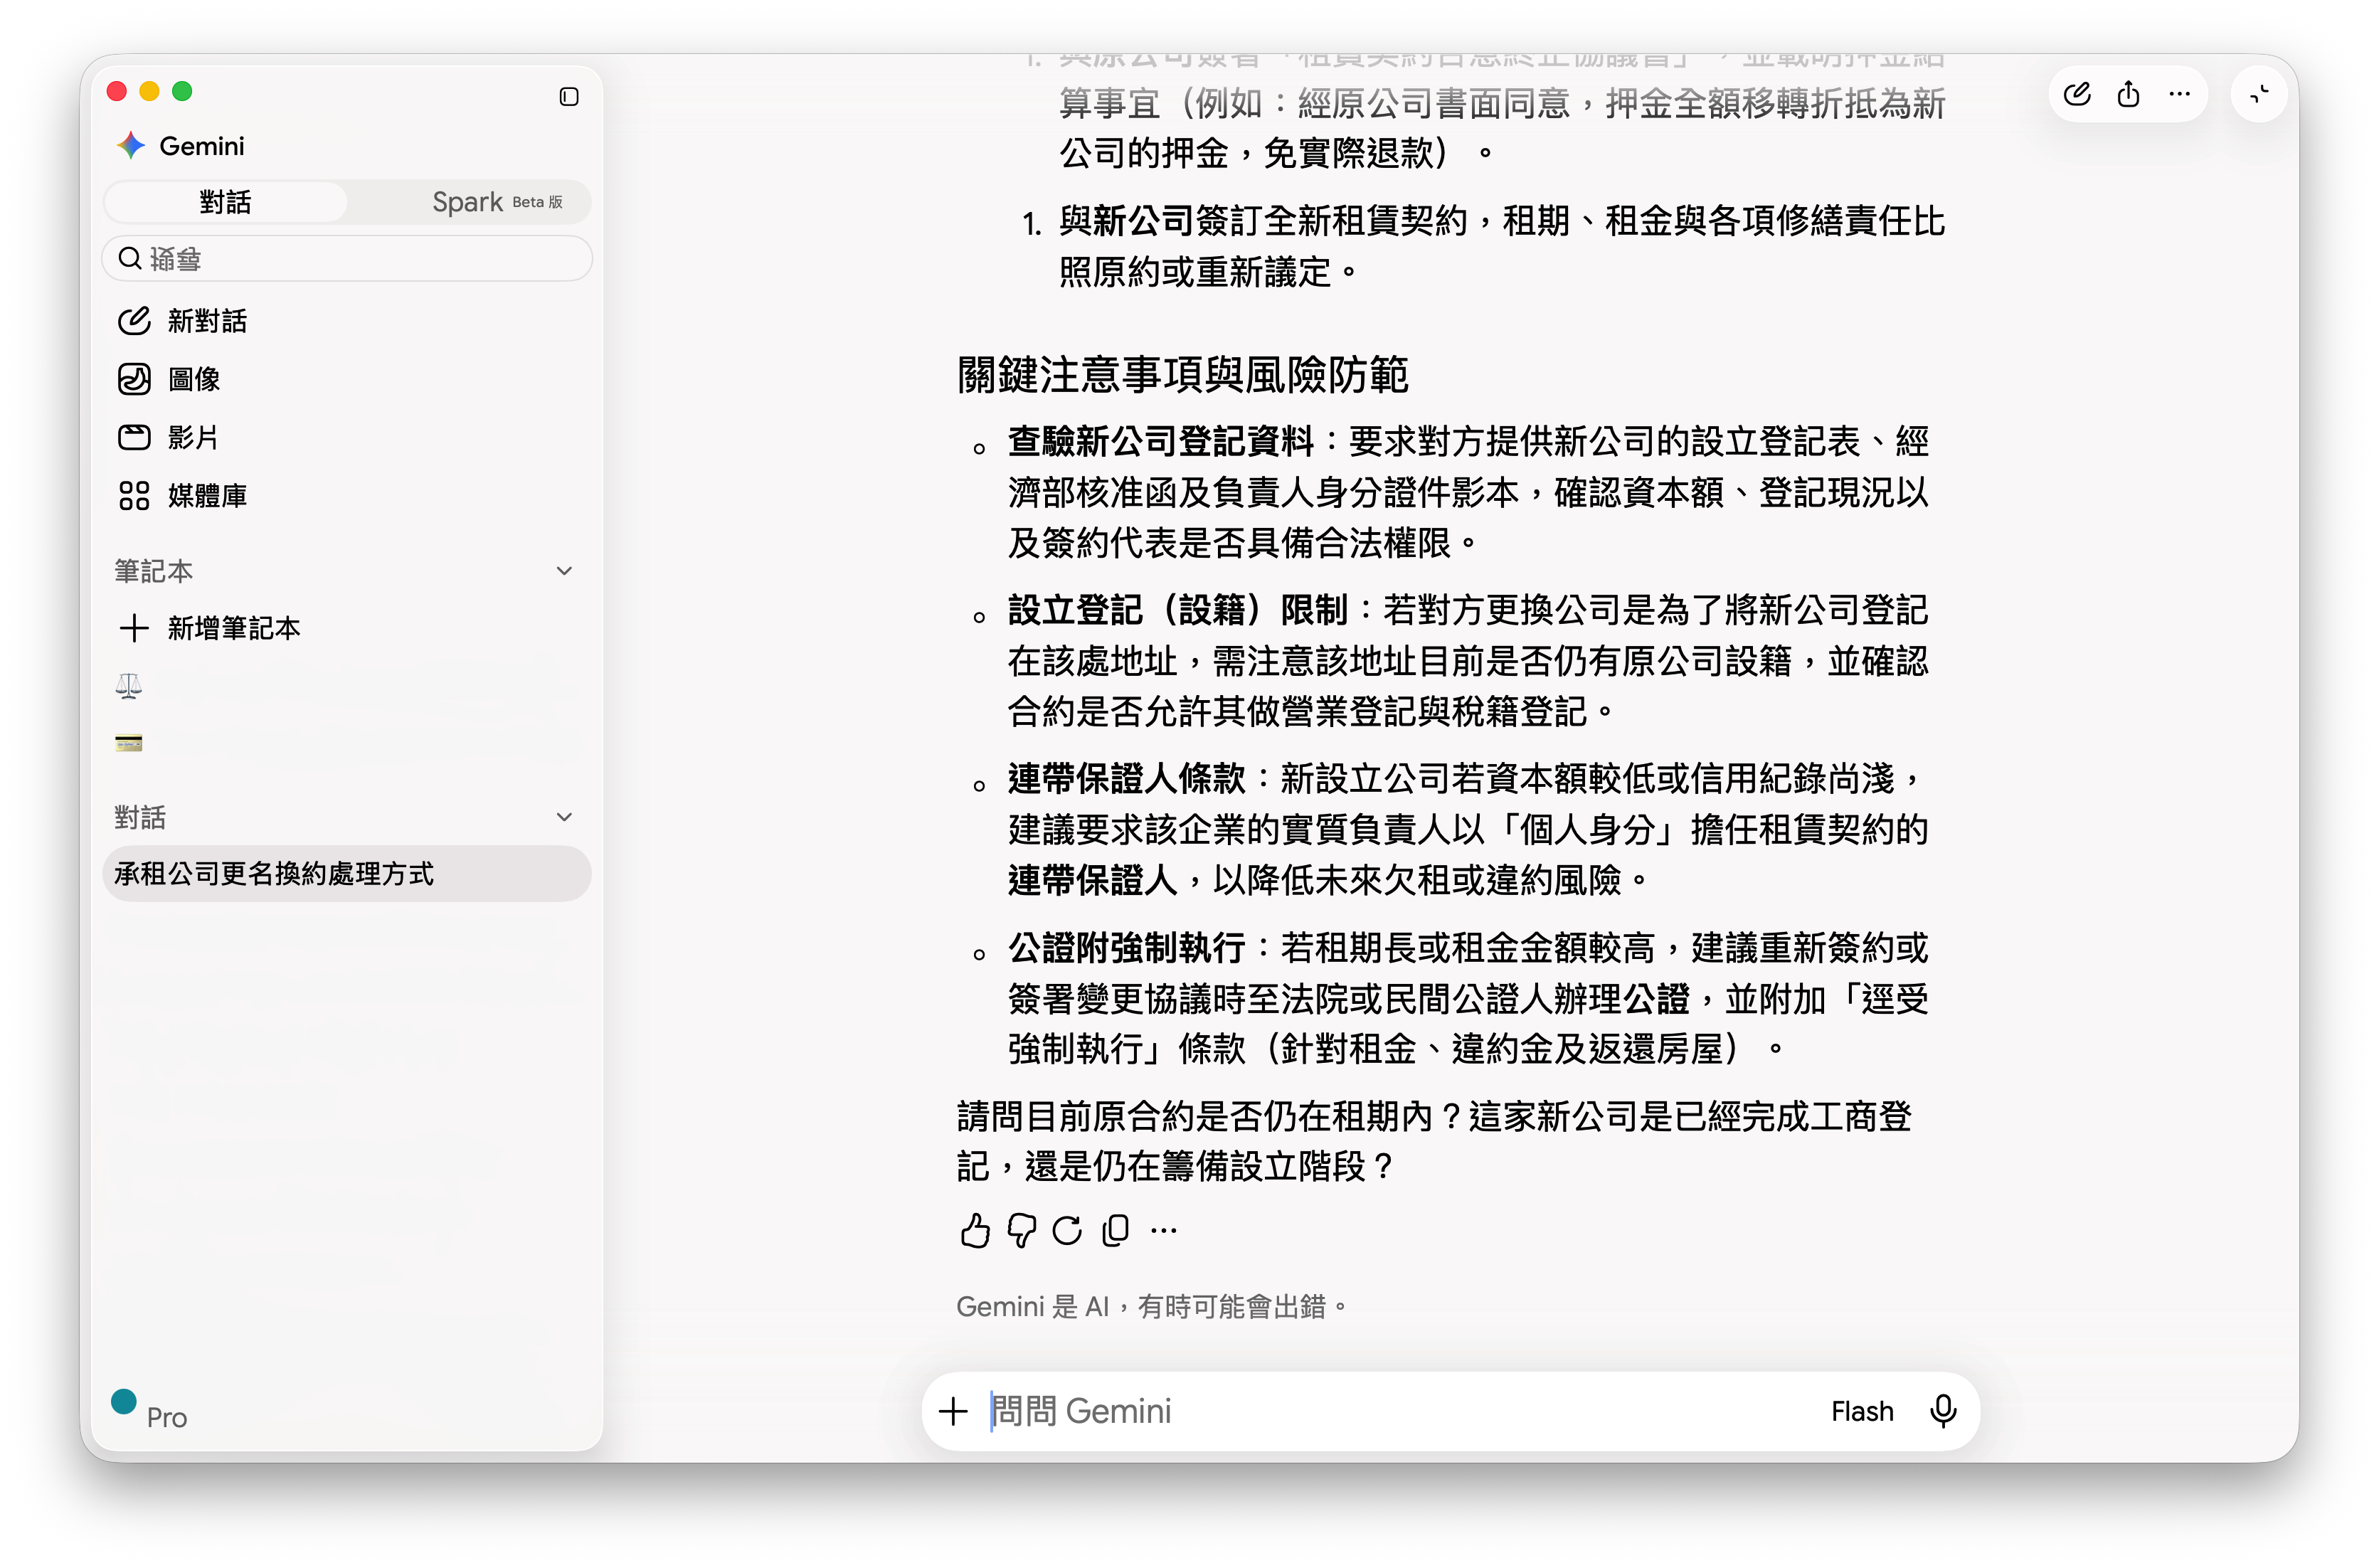This screenshot has width=2379, height=1568.
Task: Switch to the Spark Beta tab
Action: click(496, 202)
